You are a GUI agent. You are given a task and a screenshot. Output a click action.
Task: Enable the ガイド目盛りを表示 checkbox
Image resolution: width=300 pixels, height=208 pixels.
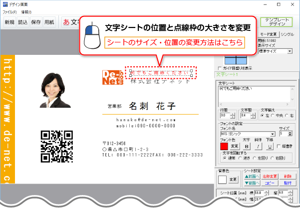click(x=220, y=68)
